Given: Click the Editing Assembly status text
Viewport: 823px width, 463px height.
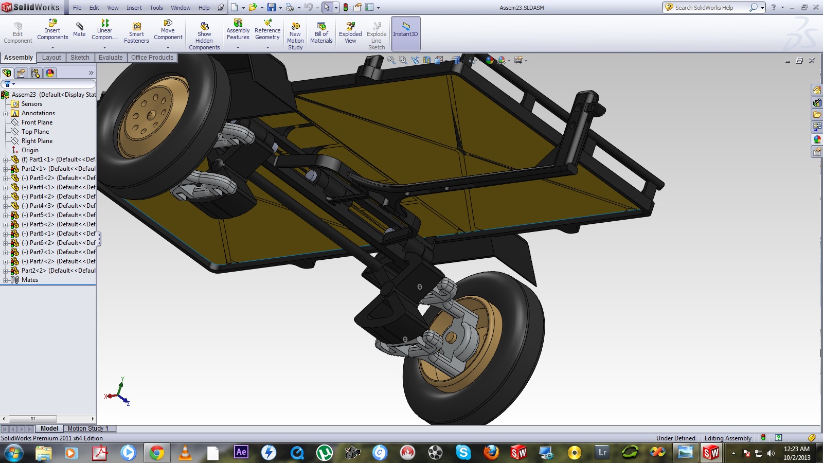Looking at the screenshot, I should click(x=728, y=438).
